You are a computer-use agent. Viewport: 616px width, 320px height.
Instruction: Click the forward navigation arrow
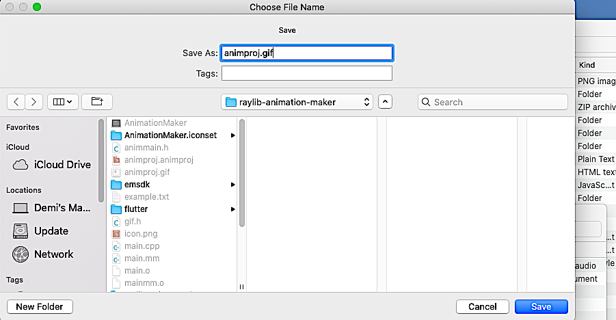(35, 102)
